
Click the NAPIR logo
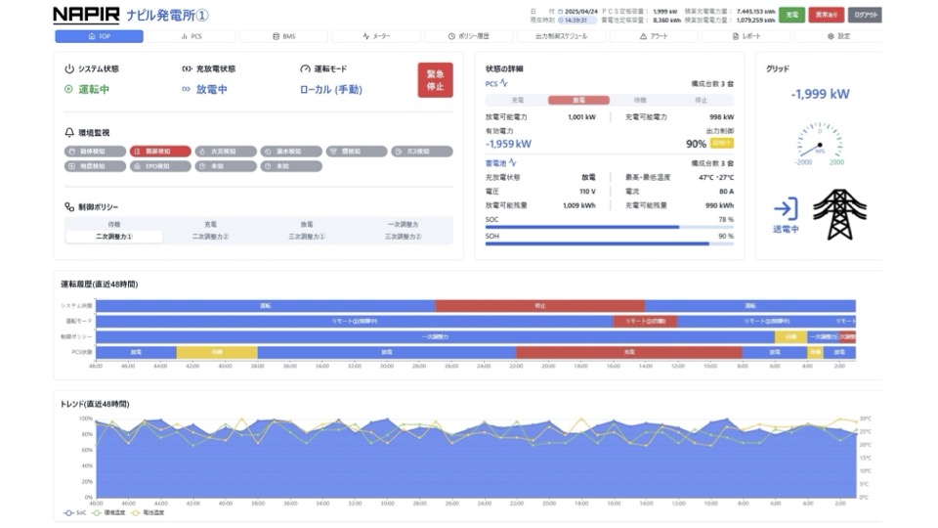pyautogui.click(x=86, y=15)
